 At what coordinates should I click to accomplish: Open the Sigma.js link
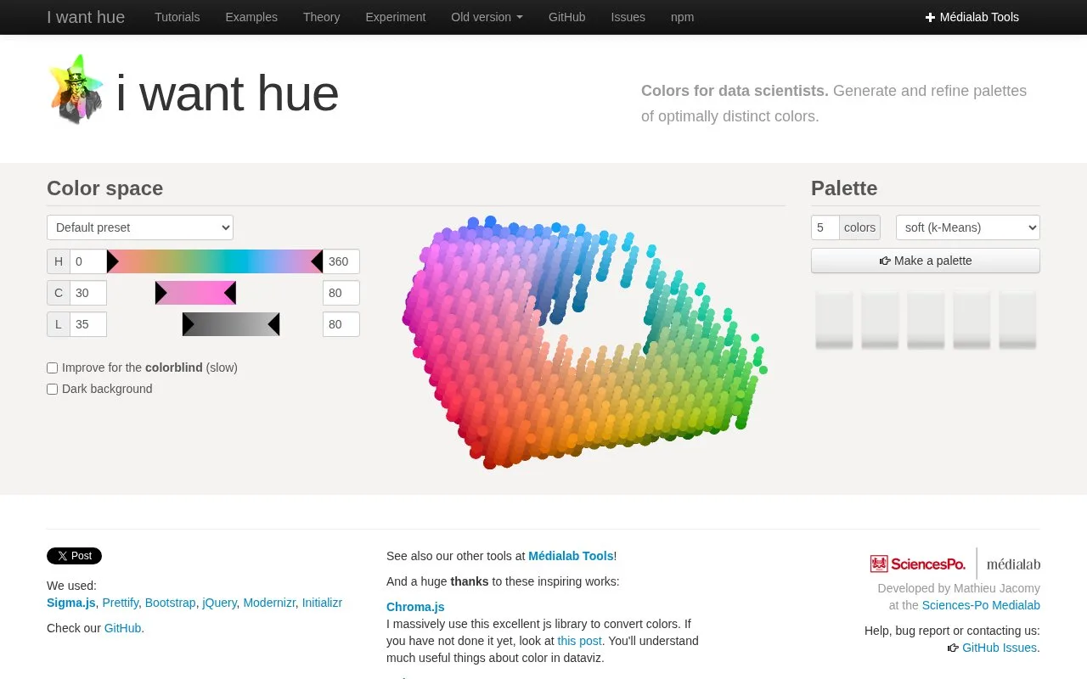click(71, 603)
